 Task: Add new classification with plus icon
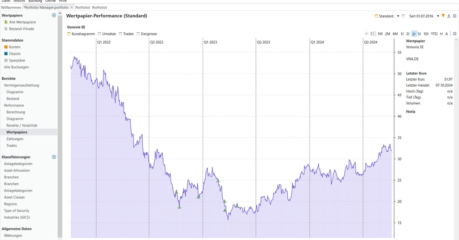pyautogui.click(x=54, y=157)
